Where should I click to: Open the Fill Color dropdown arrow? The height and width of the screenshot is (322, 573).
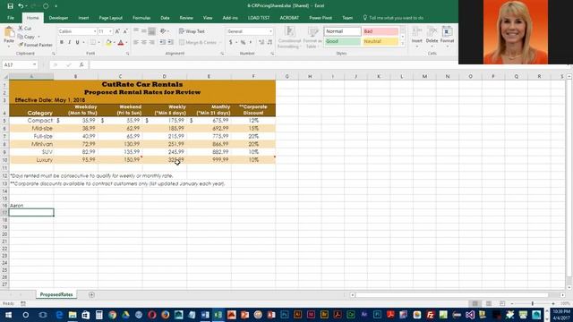pyautogui.click(x=114, y=43)
